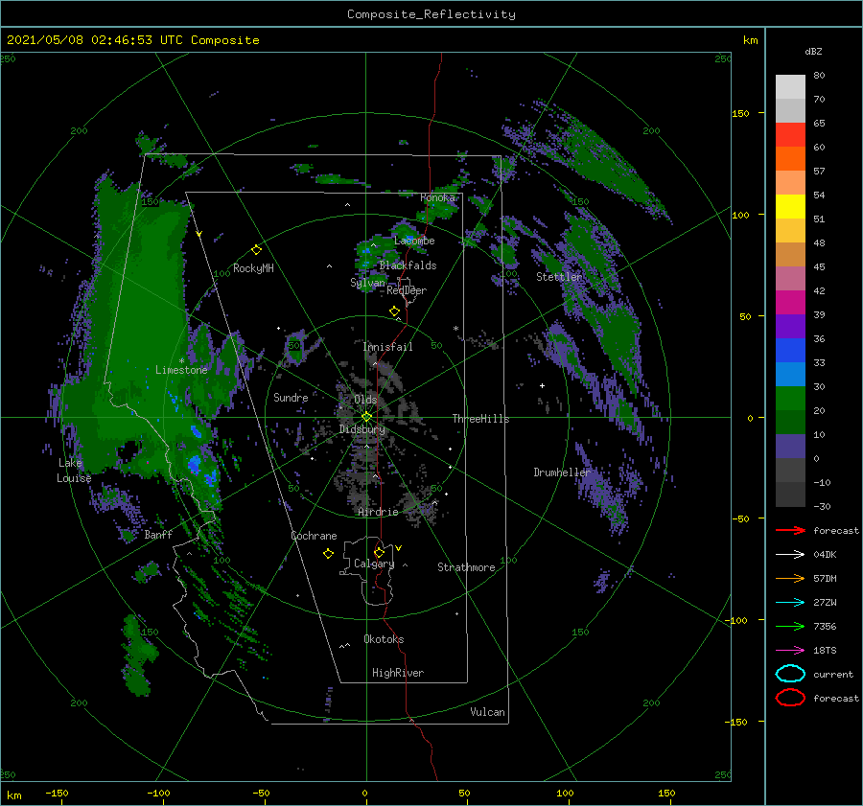Click the RockyMH label

(253, 268)
